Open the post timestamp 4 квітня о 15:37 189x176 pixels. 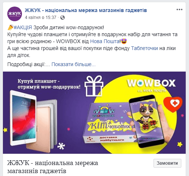41,18
